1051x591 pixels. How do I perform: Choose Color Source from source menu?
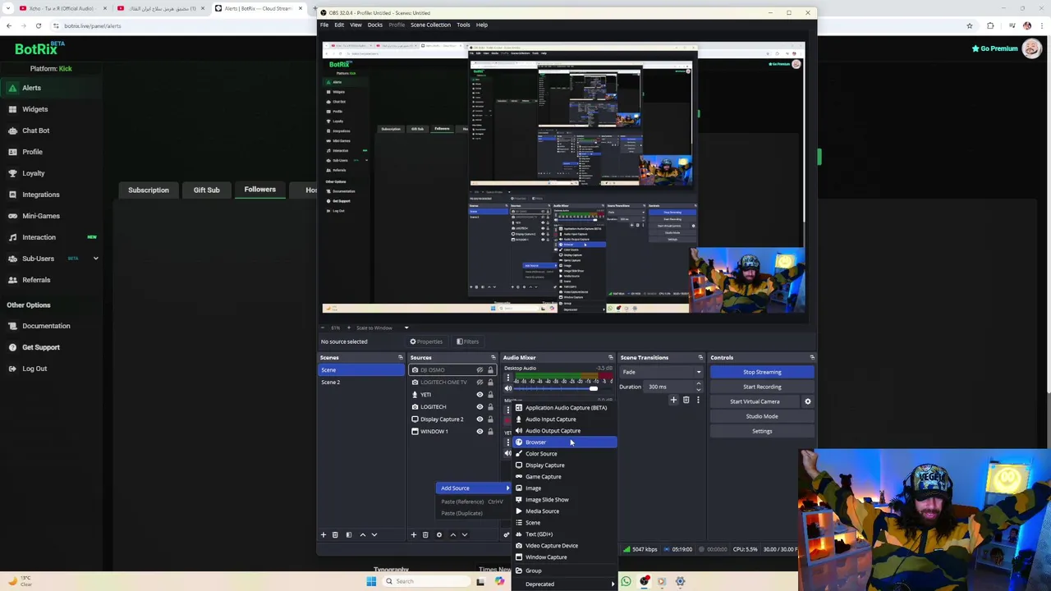point(565,454)
